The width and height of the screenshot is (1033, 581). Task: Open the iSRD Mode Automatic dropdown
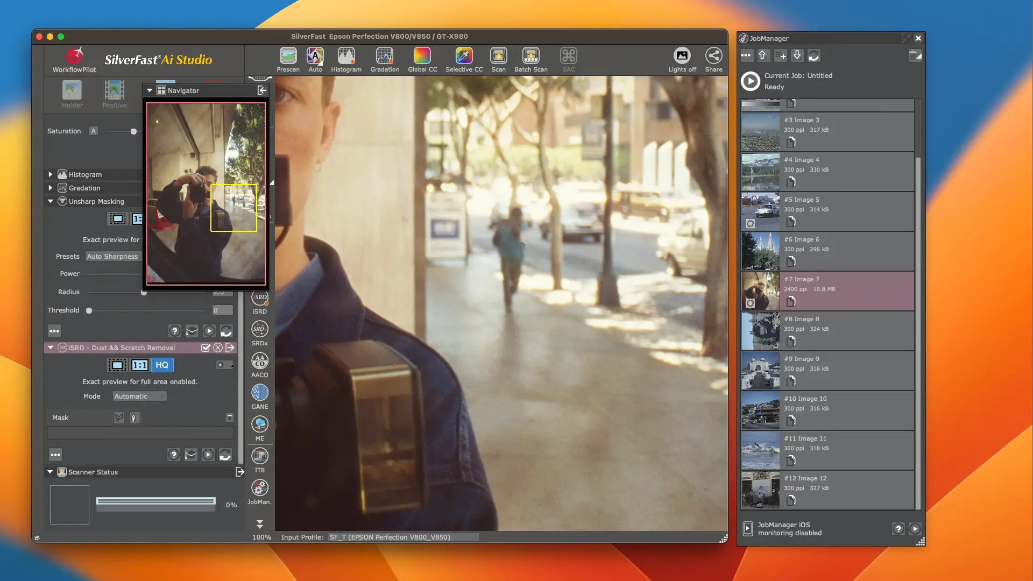tap(139, 396)
